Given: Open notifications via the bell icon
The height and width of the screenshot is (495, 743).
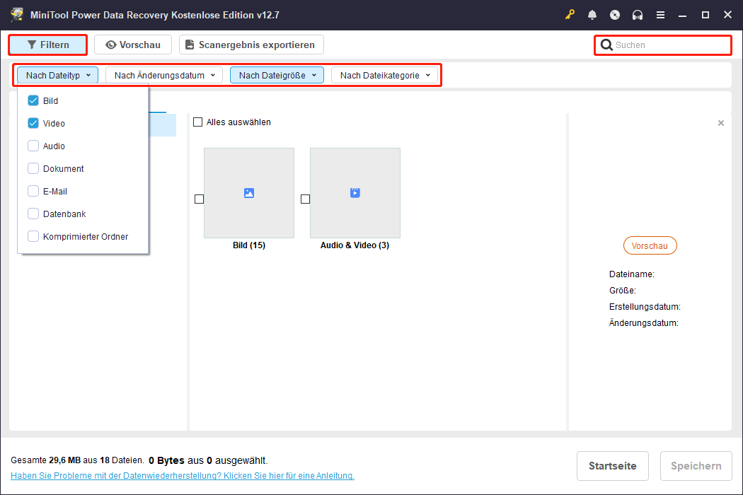Looking at the screenshot, I should pyautogui.click(x=592, y=14).
